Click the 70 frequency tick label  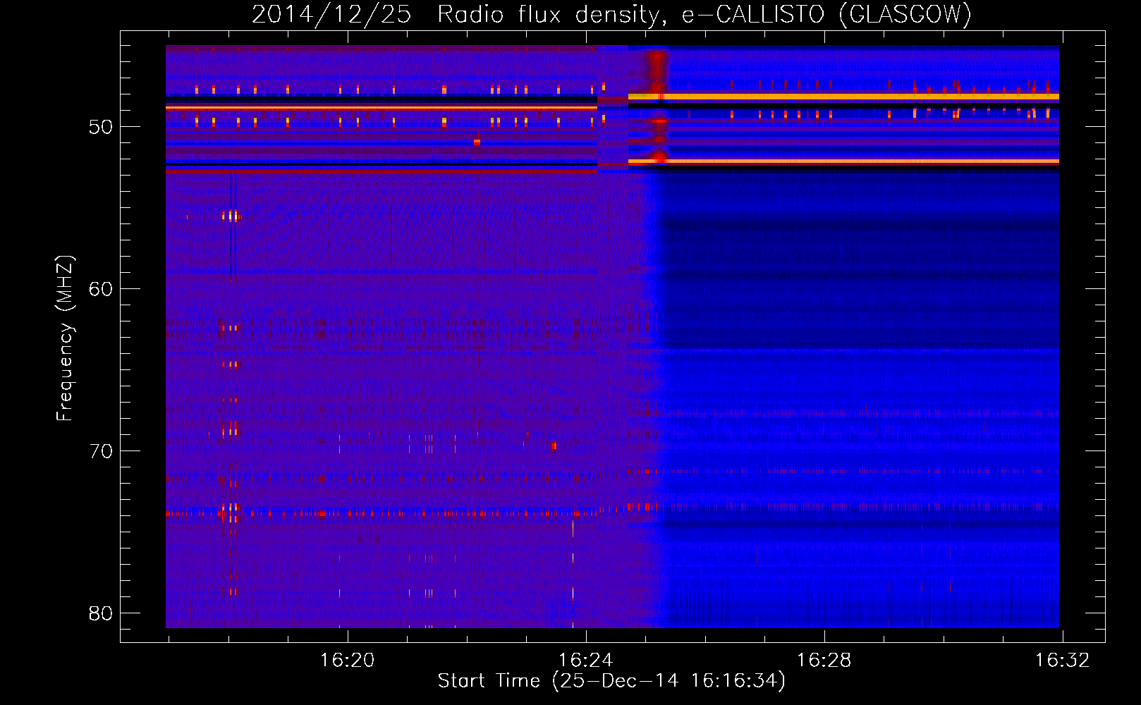(x=101, y=451)
